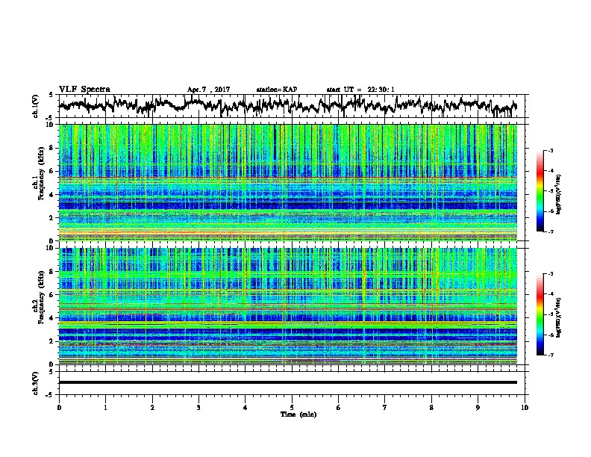Click the 'Apr. 7, 2017' date label
Viewport: 591px width, 457px height.
coord(208,90)
